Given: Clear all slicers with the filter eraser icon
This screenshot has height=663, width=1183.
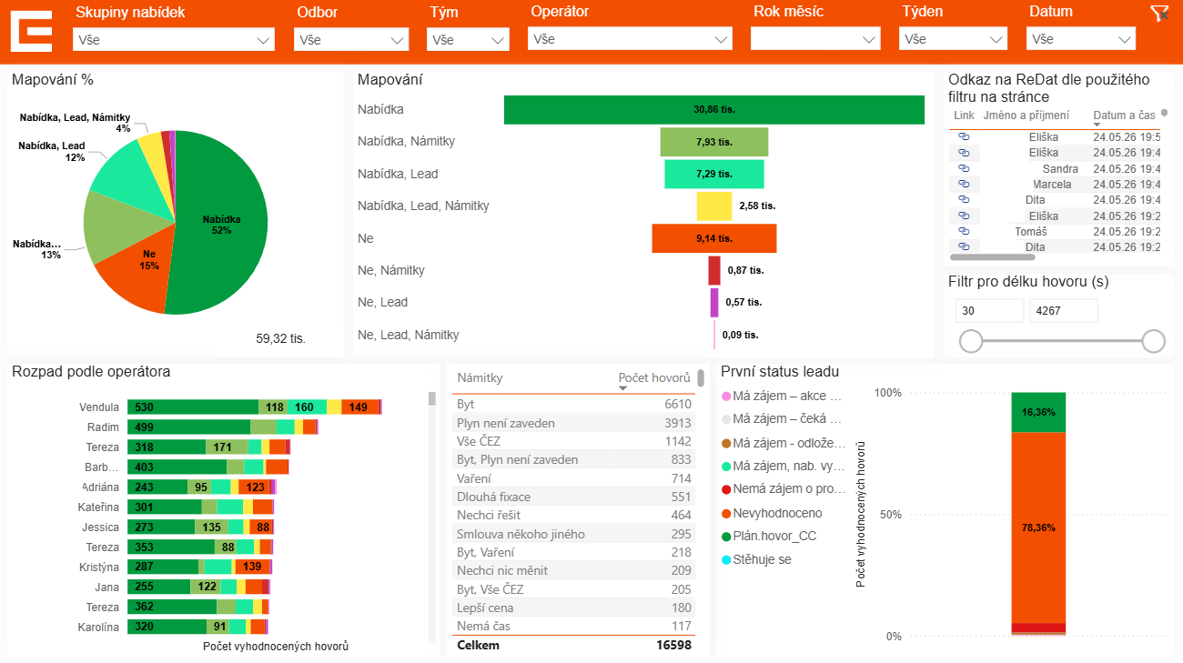Looking at the screenshot, I should pyautogui.click(x=1158, y=13).
